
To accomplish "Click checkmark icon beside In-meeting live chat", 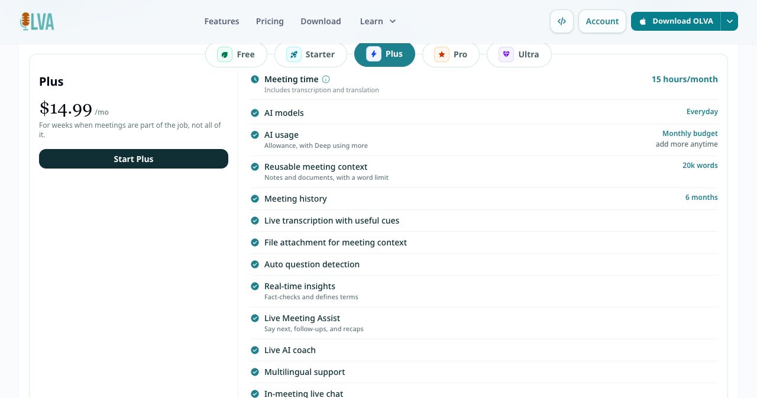I will click(255, 394).
